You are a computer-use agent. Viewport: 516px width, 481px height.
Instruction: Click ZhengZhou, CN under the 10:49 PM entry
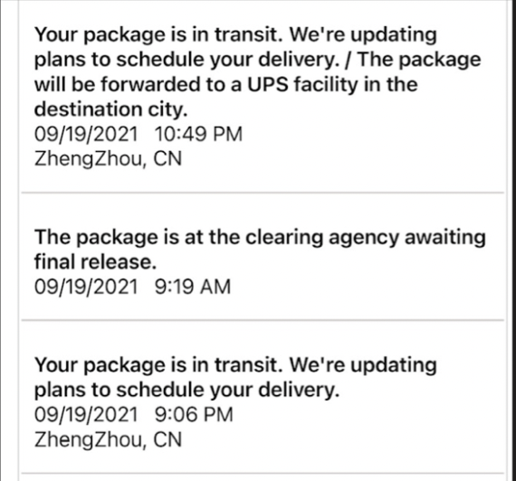click(108, 159)
